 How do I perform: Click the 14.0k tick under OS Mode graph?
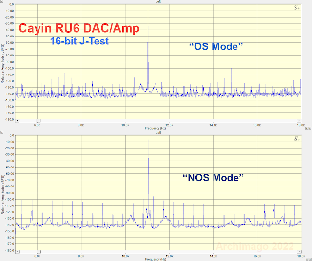213,125
